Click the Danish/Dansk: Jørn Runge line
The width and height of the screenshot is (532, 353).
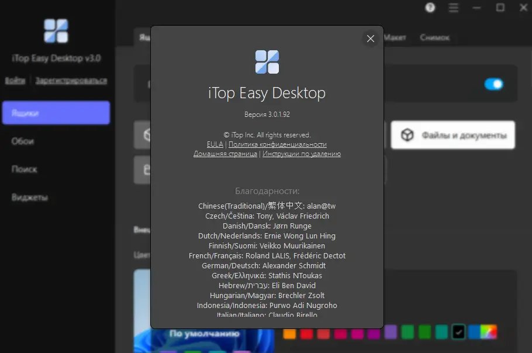pos(267,226)
